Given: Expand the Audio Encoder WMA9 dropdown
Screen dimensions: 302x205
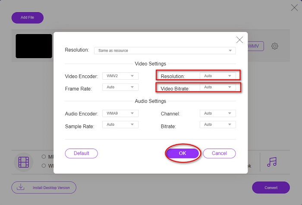Looking at the screenshot, I should pyautogui.click(x=120, y=114).
